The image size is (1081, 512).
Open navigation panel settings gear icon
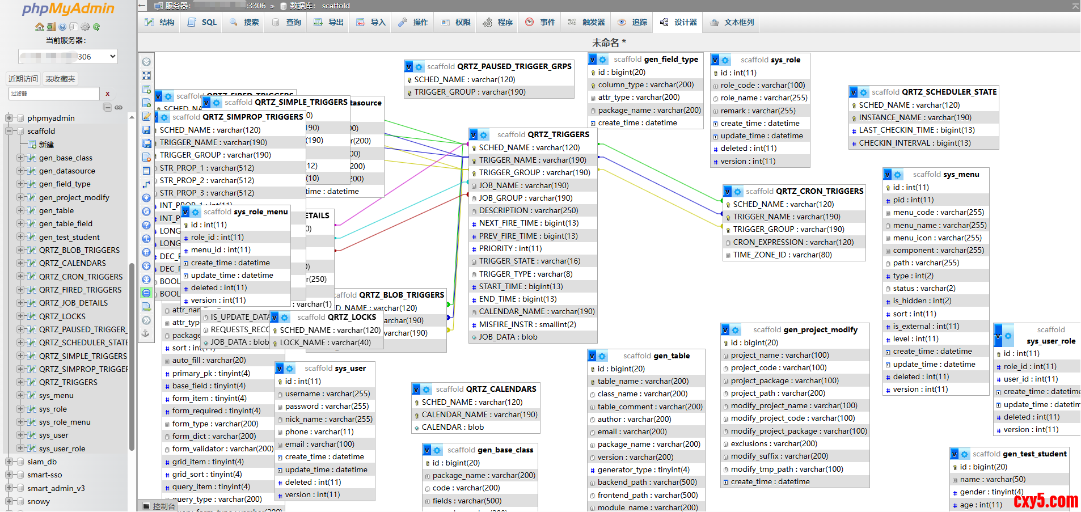click(x=85, y=27)
